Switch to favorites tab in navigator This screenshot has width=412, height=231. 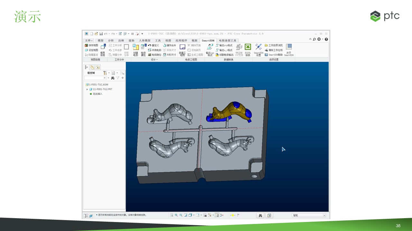[98, 67]
